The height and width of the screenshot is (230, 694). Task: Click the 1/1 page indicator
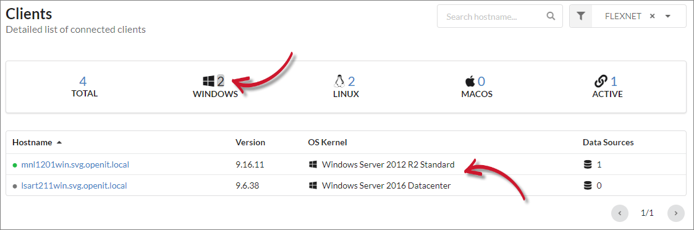click(648, 213)
